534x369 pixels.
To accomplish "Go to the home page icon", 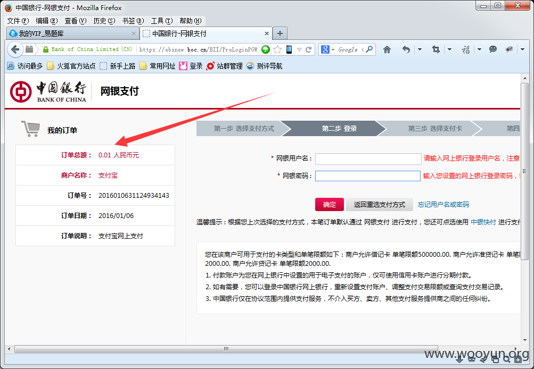I will tap(387, 49).
